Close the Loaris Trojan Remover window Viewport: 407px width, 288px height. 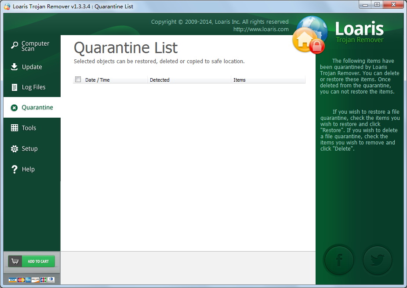tap(393, 5)
